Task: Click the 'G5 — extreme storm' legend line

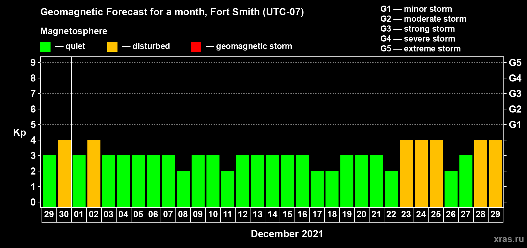Action: coord(421,49)
